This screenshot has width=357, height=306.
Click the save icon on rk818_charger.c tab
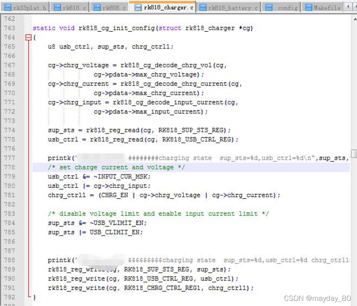(138, 7)
